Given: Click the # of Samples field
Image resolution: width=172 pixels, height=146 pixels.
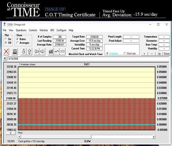Looking at the screenshot, I should [x=59, y=37].
